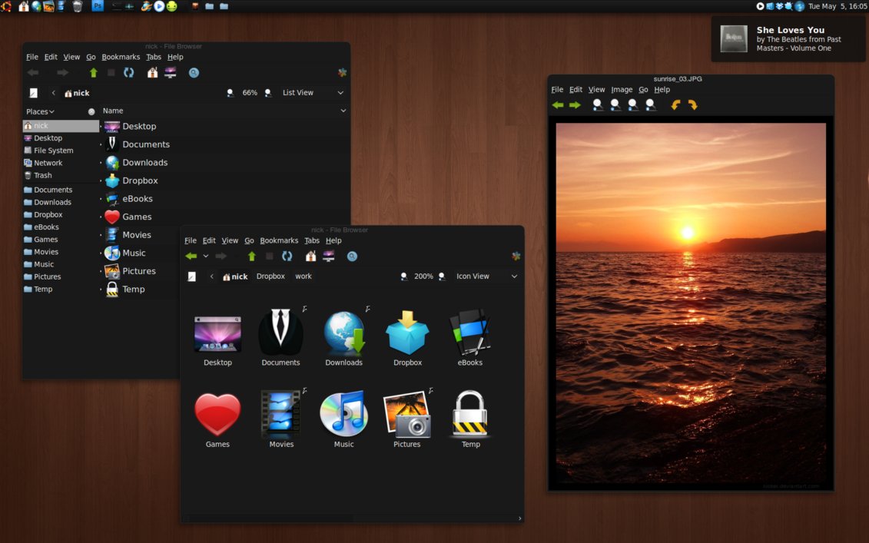The image size is (869, 543).
Task: Click the She Loves You notification popup
Action: [x=788, y=39]
